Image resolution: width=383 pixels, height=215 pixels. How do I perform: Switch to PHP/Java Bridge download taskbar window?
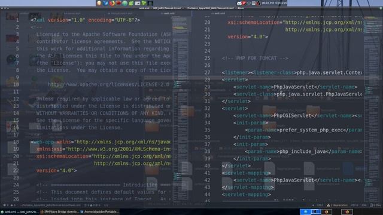point(59,212)
